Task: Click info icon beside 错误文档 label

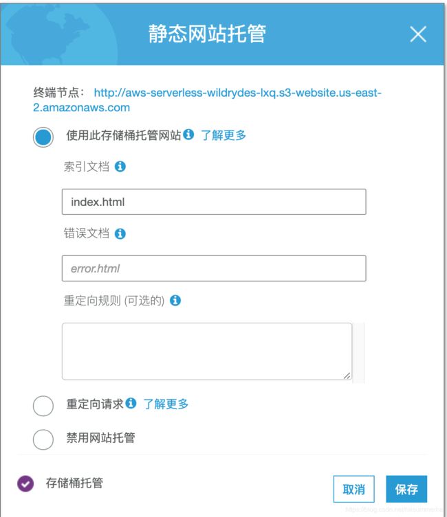Action: (x=120, y=233)
